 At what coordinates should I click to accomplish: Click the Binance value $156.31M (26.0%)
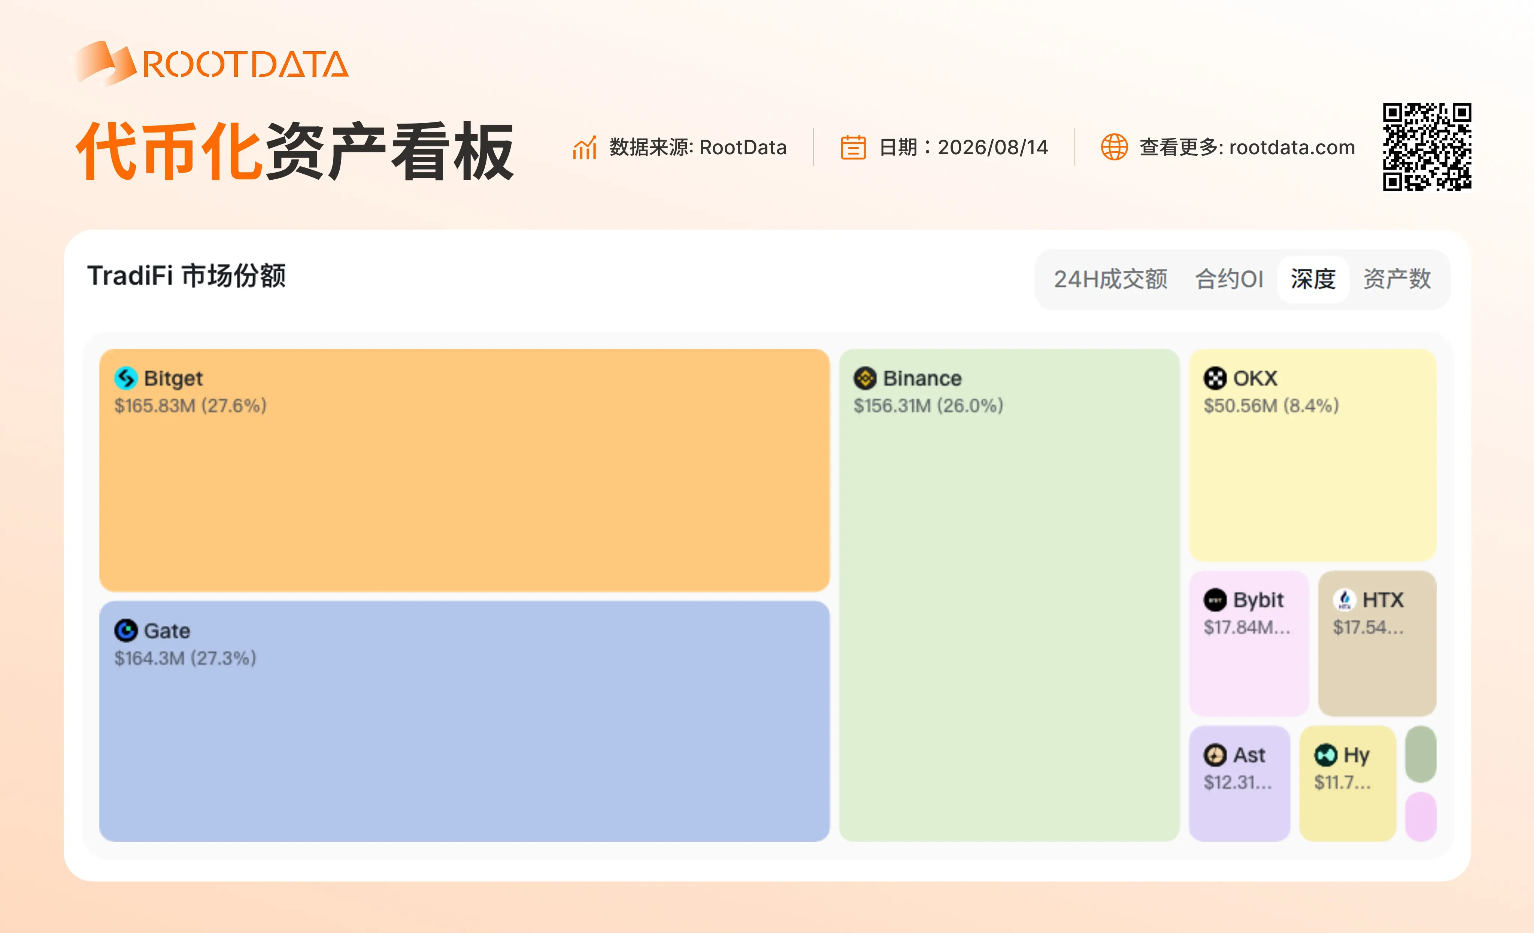928,406
